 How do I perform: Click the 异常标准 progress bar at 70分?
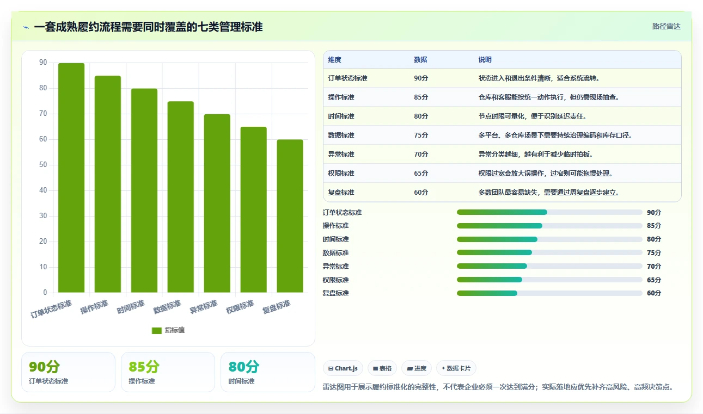pyautogui.click(x=550, y=266)
